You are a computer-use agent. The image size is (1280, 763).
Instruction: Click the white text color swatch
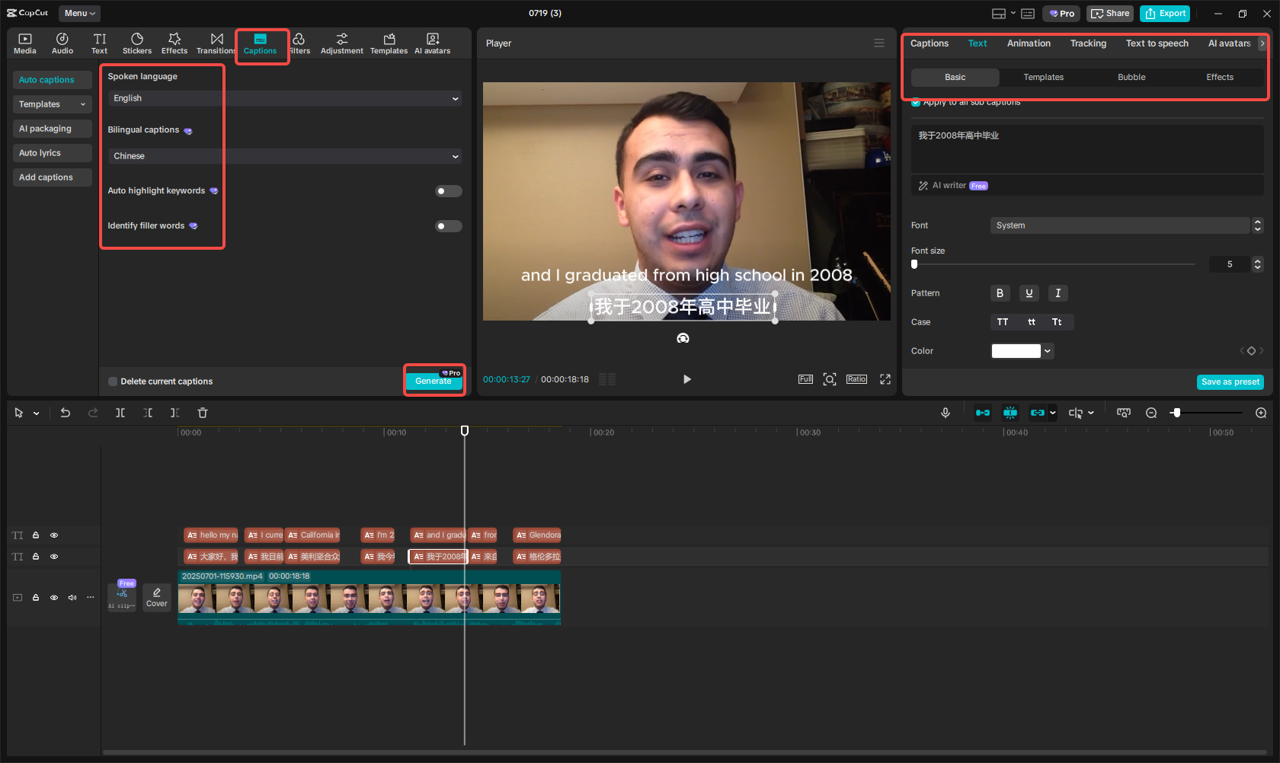tap(1016, 351)
